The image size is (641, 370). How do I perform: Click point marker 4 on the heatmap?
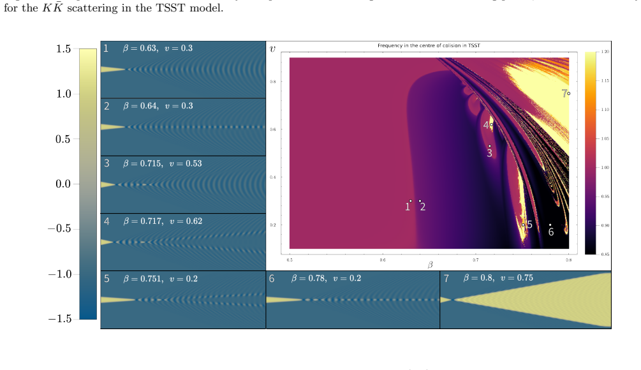pyautogui.click(x=491, y=124)
